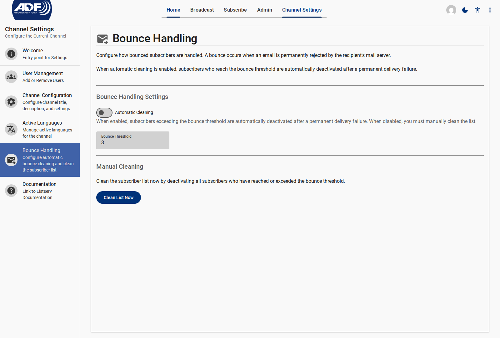Image resolution: width=500 pixels, height=338 pixels.
Task: Click the Welcome info icon in sidebar
Action: (11, 54)
